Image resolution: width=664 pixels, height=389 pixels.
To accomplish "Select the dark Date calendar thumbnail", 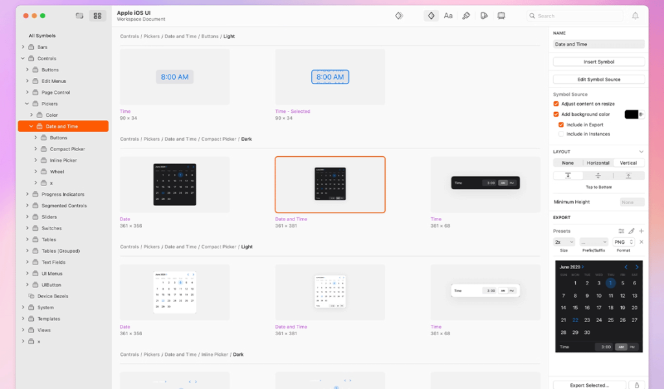I will (x=174, y=185).
